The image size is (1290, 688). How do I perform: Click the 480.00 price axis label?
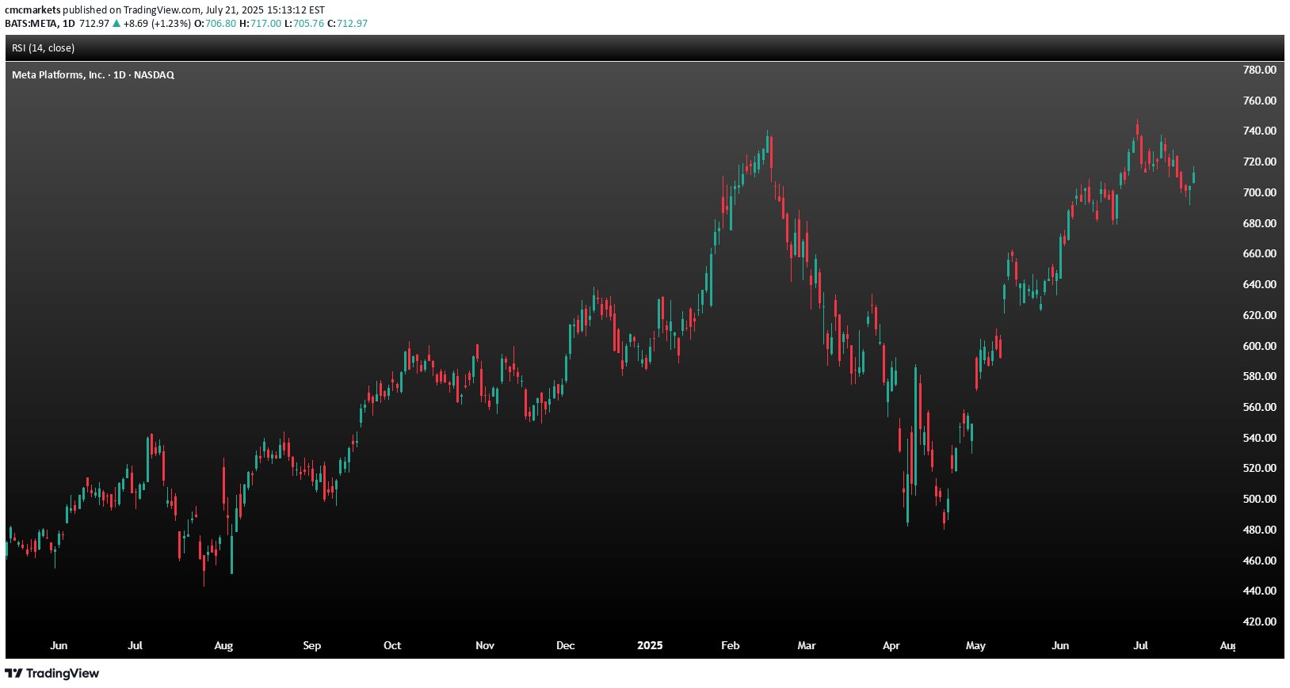tap(1260, 530)
